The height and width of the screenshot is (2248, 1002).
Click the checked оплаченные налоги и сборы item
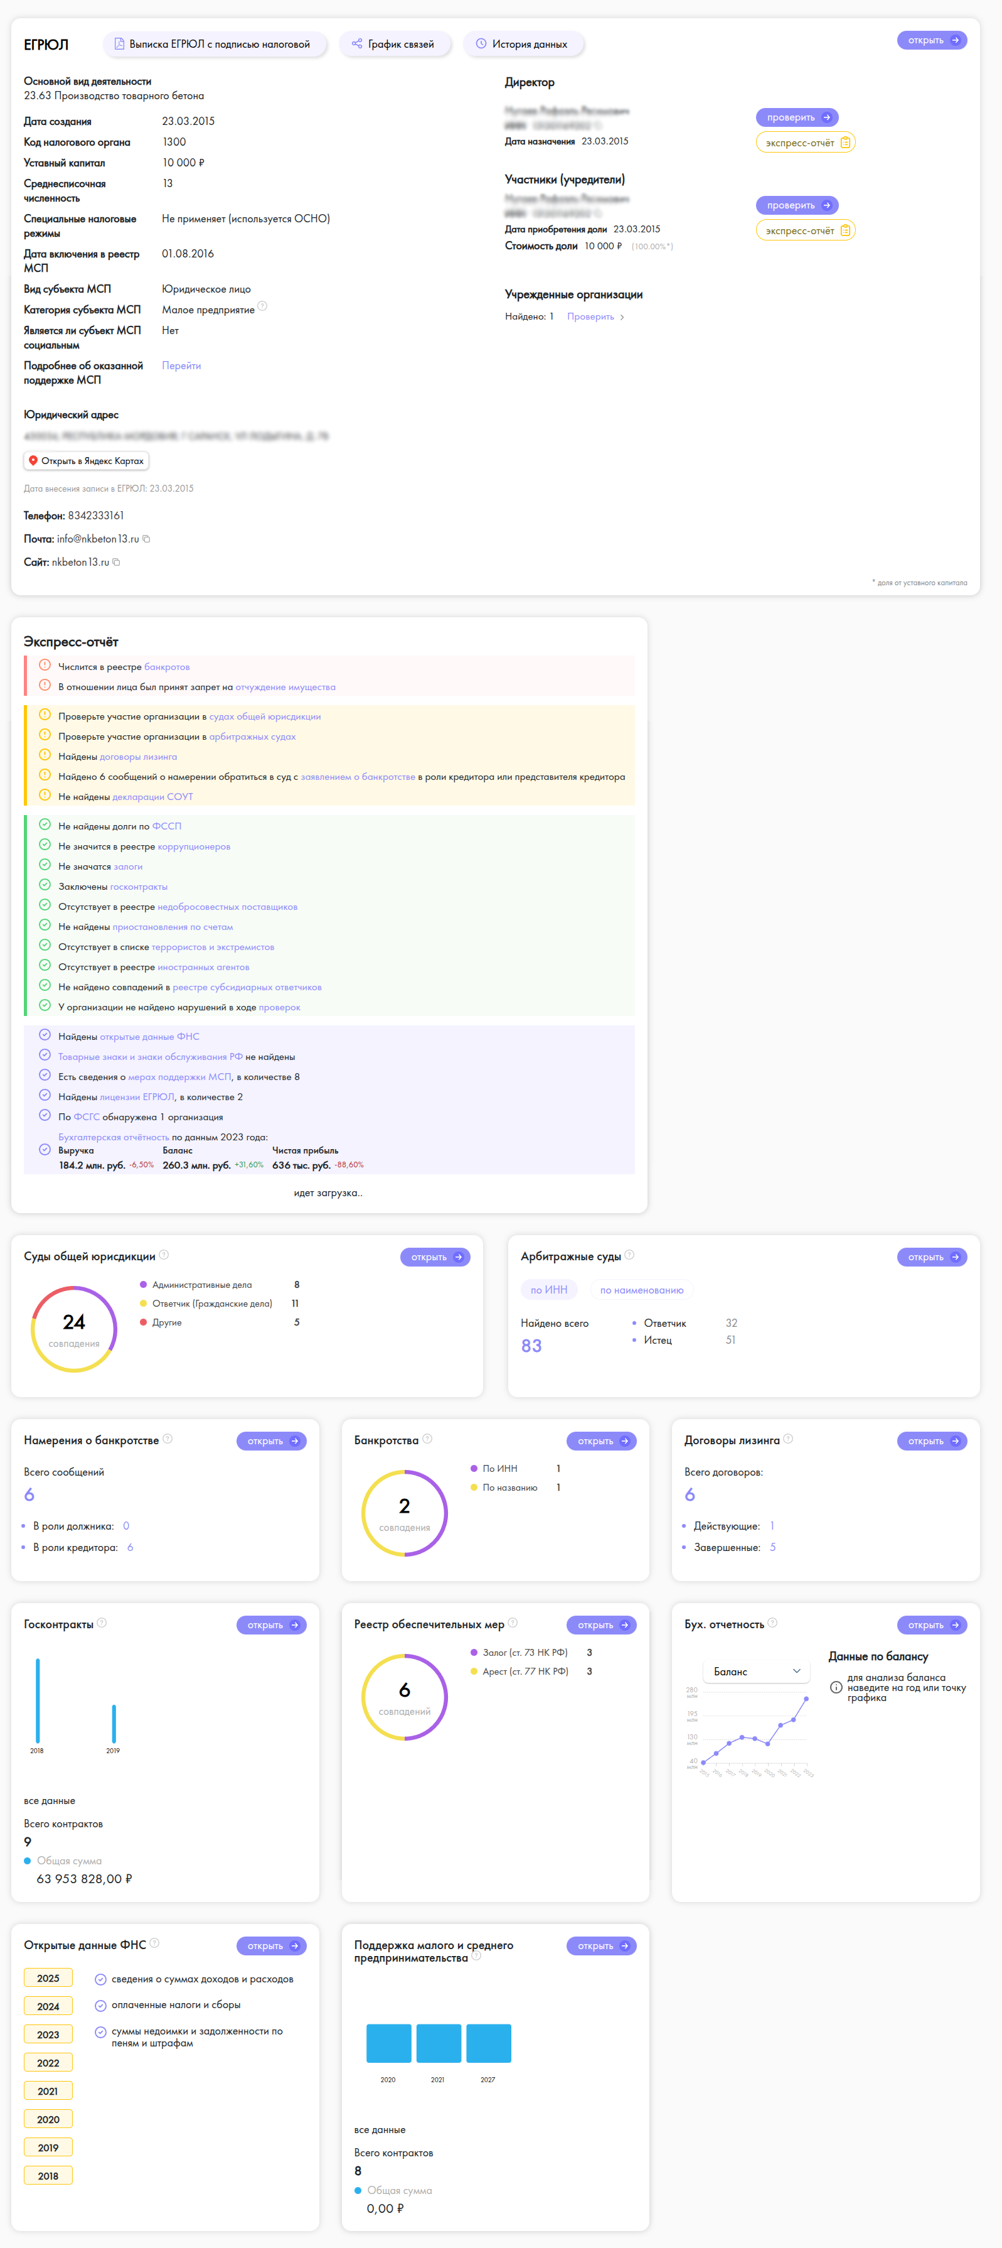point(168,2006)
